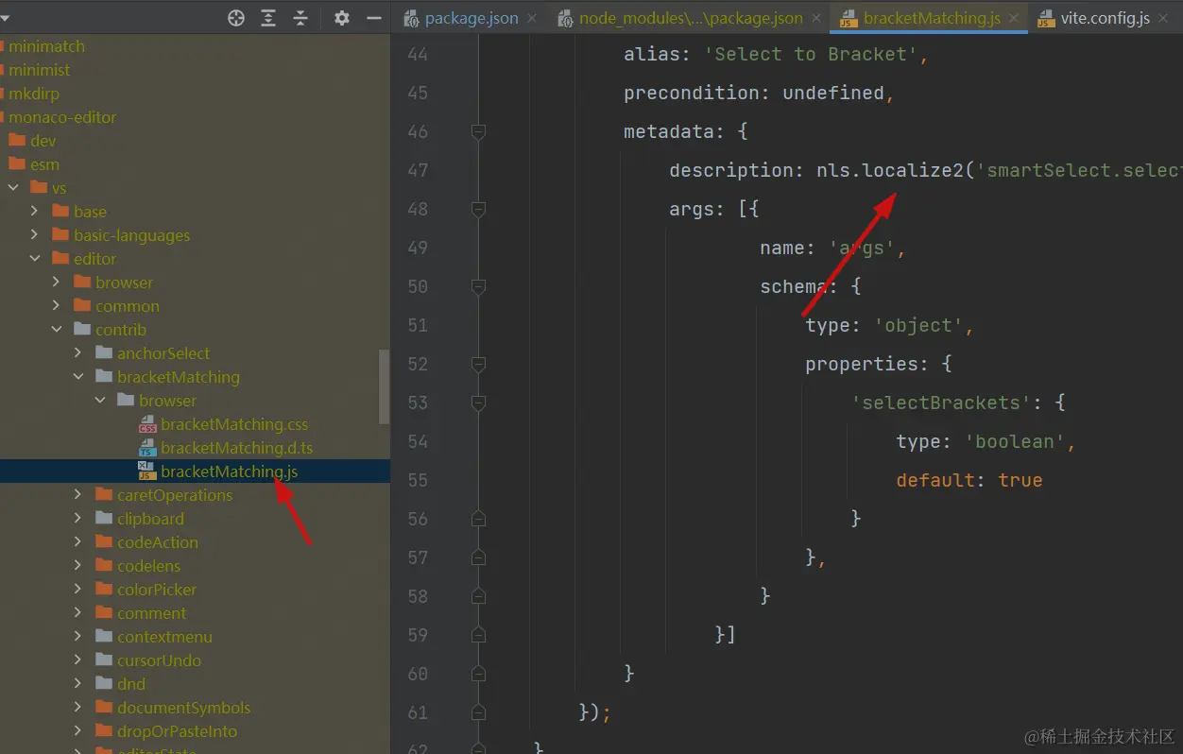Screen dimensions: 1183x754
Task: Switch to the bracketMatching.js tab
Action: [932, 18]
